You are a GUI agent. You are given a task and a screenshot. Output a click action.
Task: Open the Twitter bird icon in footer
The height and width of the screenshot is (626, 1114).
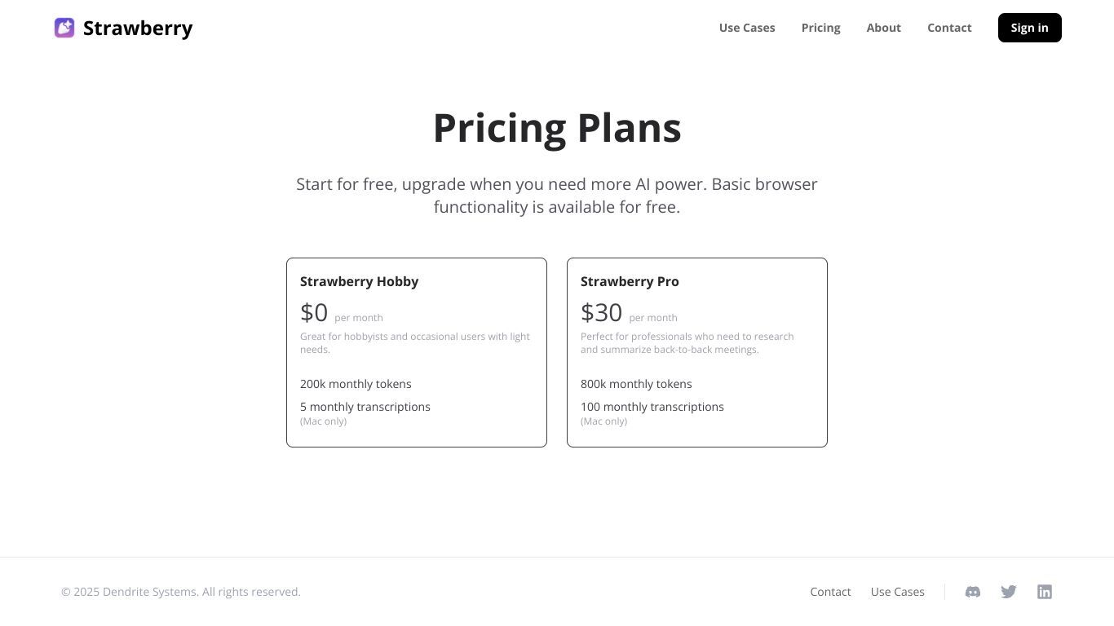pos(1009,592)
